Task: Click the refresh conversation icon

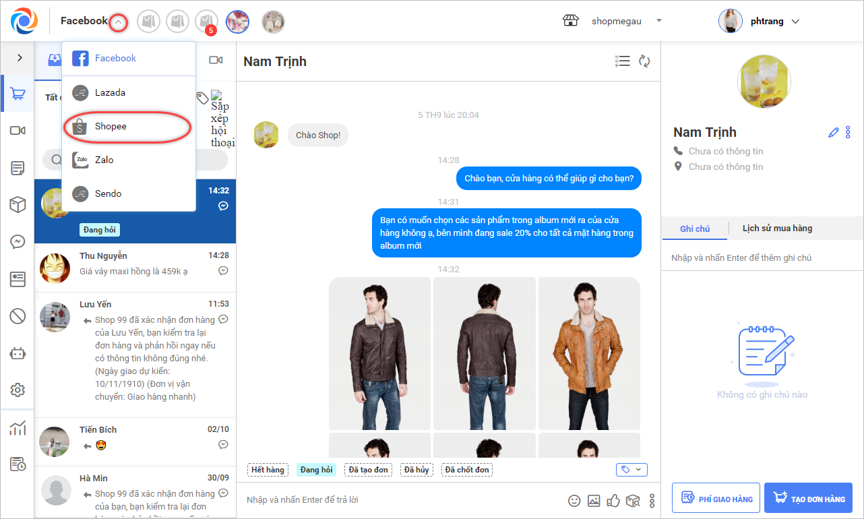Action: (644, 61)
